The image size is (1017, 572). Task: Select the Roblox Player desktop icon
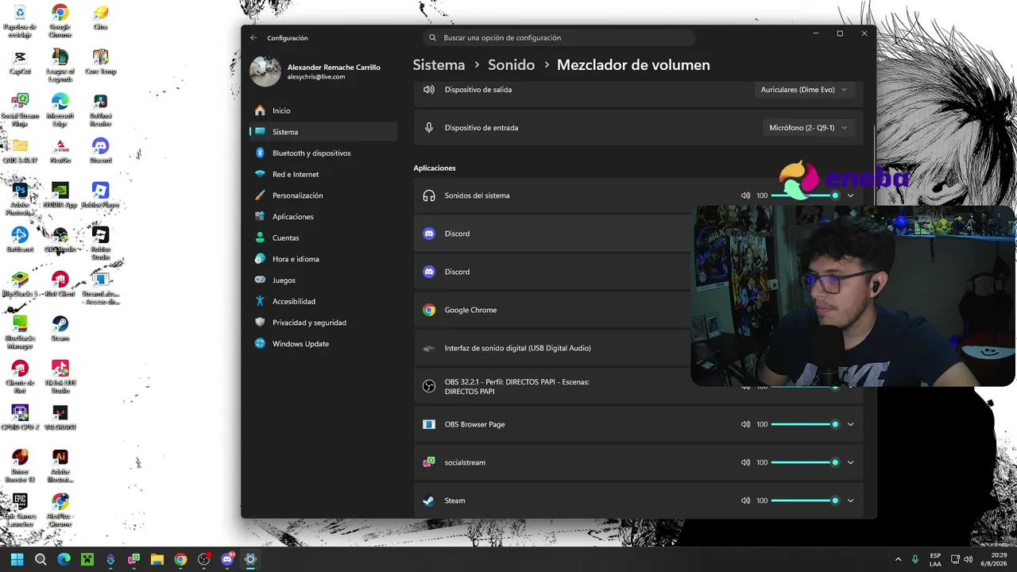coord(100,196)
